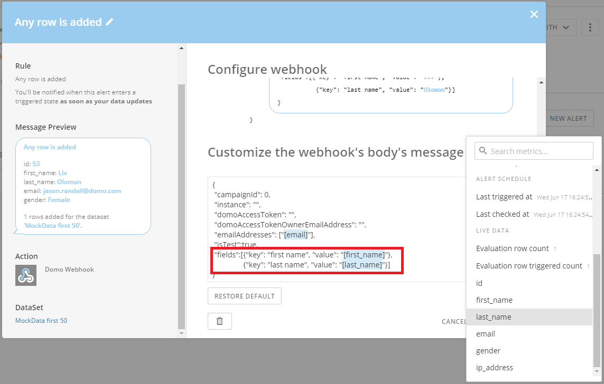Click the up arrow on webhook panel scrollbar

pos(542,82)
